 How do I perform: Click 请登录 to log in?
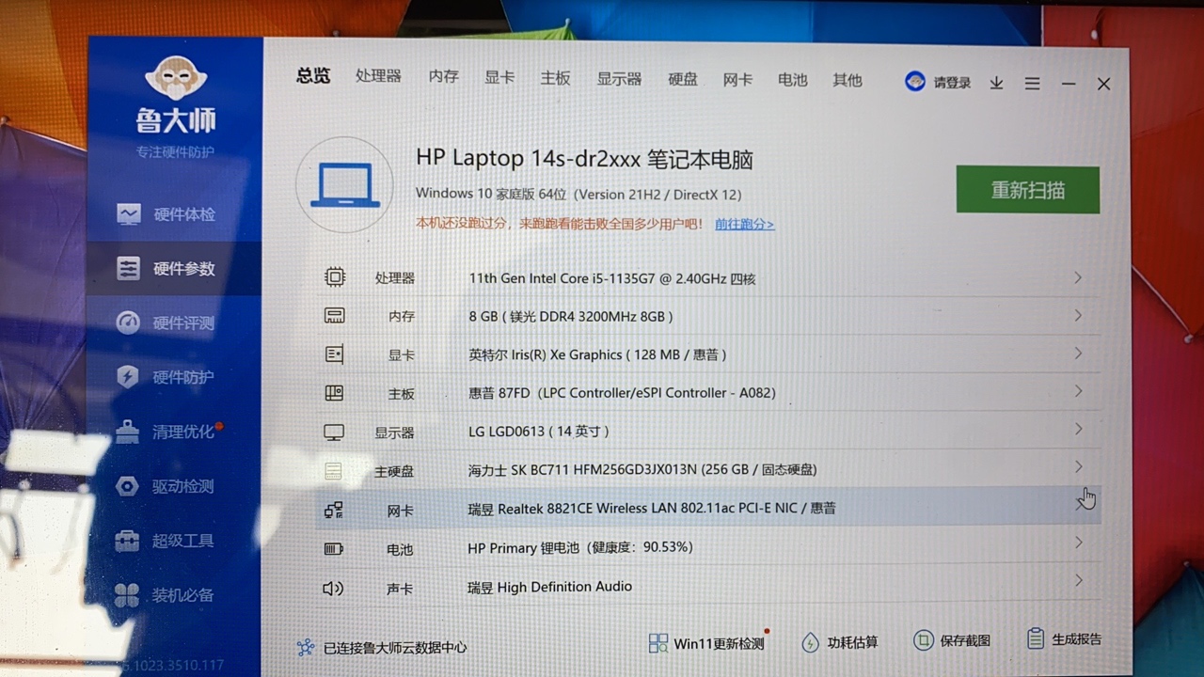pyautogui.click(x=951, y=83)
